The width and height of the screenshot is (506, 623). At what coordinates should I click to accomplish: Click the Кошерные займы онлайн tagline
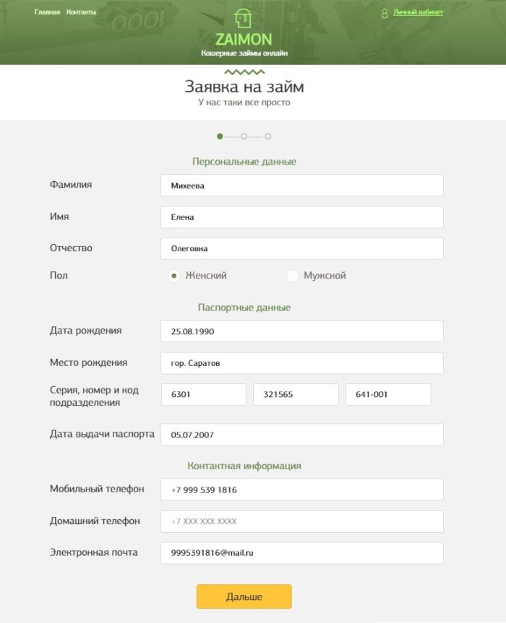244,53
